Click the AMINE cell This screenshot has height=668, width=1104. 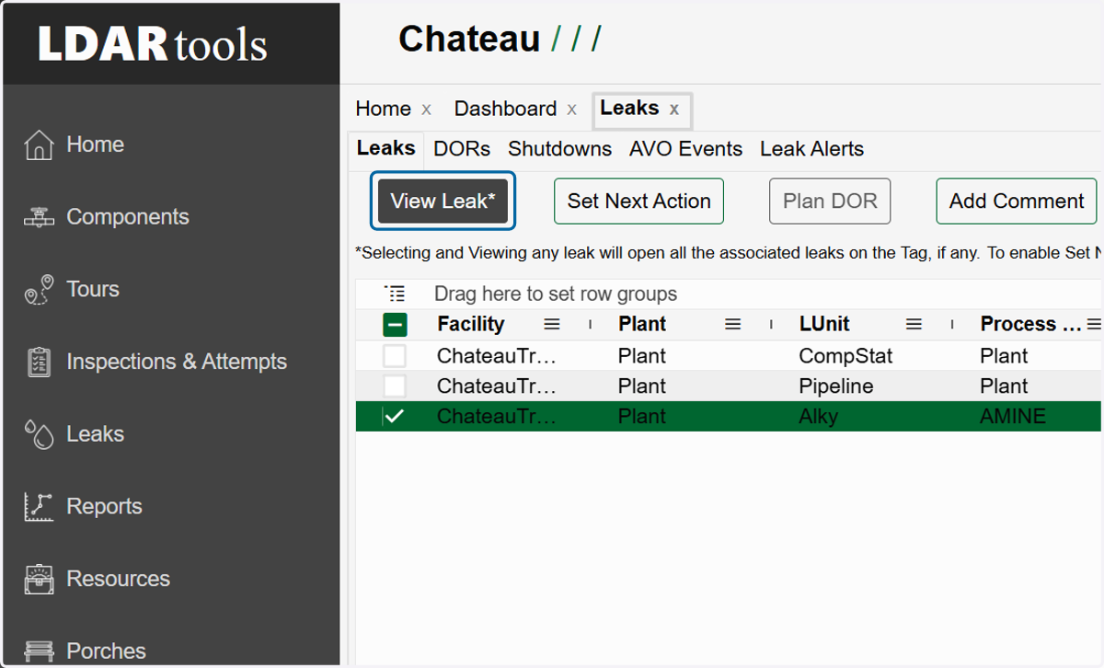point(1013,417)
